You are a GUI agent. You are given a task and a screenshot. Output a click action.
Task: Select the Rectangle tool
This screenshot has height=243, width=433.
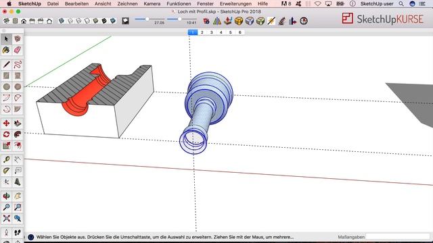pyautogui.click(x=6, y=76)
